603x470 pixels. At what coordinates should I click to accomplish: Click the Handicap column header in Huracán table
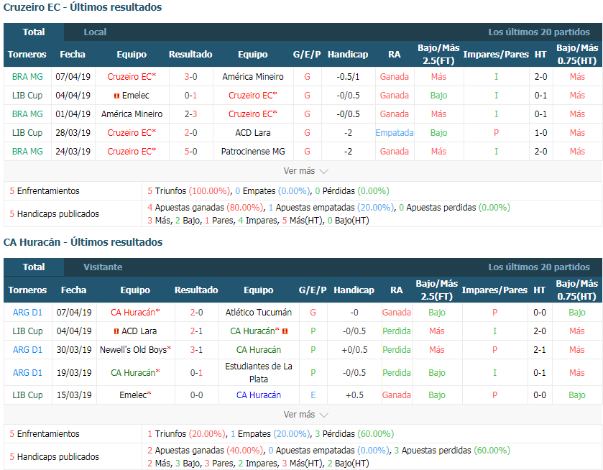click(x=354, y=290)
